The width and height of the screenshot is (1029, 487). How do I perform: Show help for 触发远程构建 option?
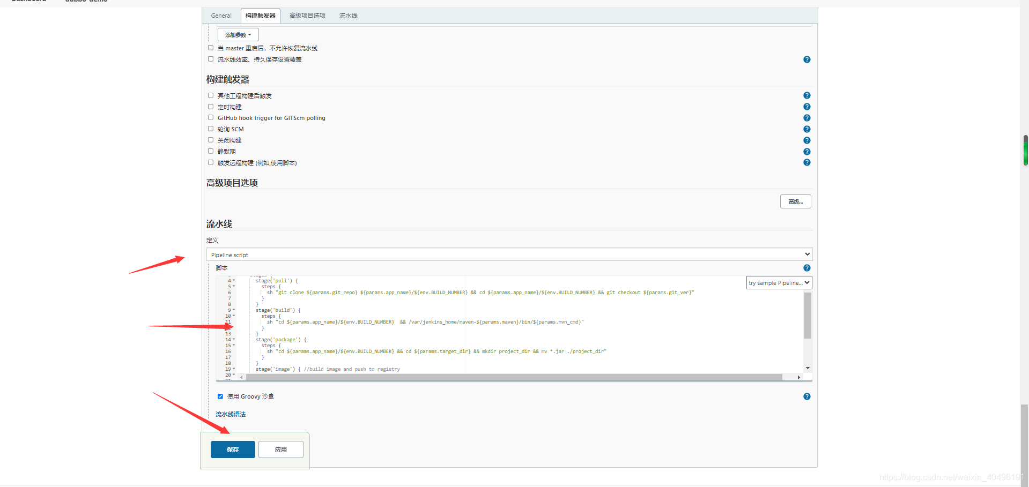[x=806, y=162]
